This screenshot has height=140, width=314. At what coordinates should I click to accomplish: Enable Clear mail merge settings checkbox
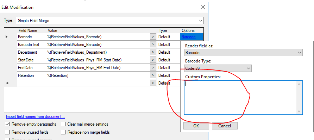coord(63,124)
